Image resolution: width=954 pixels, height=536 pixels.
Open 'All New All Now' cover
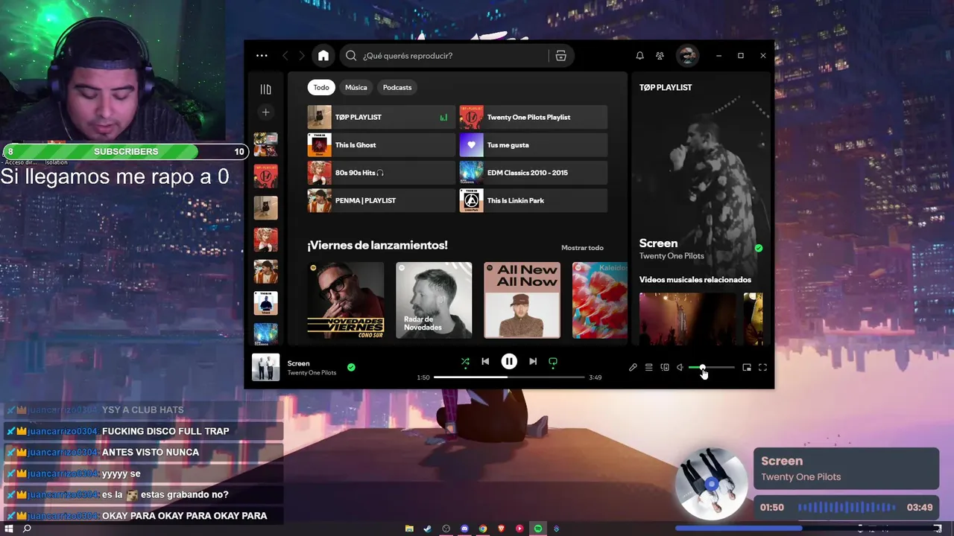tap(522, 300)
